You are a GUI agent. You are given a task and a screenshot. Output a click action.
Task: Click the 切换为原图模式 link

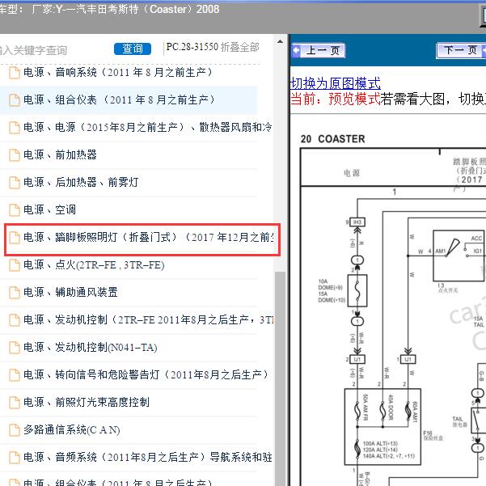tap(336, 83)
